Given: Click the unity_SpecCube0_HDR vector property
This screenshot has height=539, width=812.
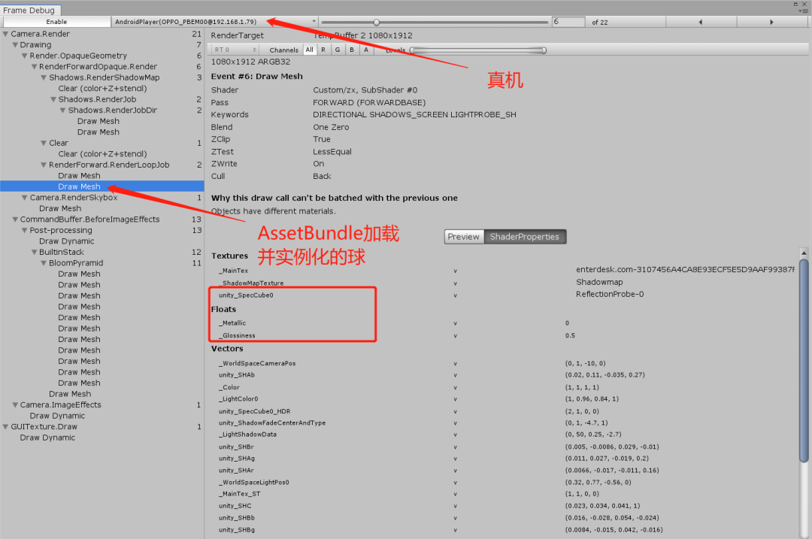Looking at the screenshot, I should click(x=255, y=412).
